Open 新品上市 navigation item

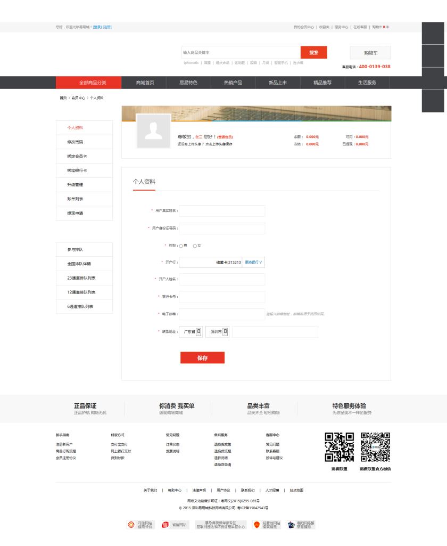pyautogui.click(x=278, y=83)
